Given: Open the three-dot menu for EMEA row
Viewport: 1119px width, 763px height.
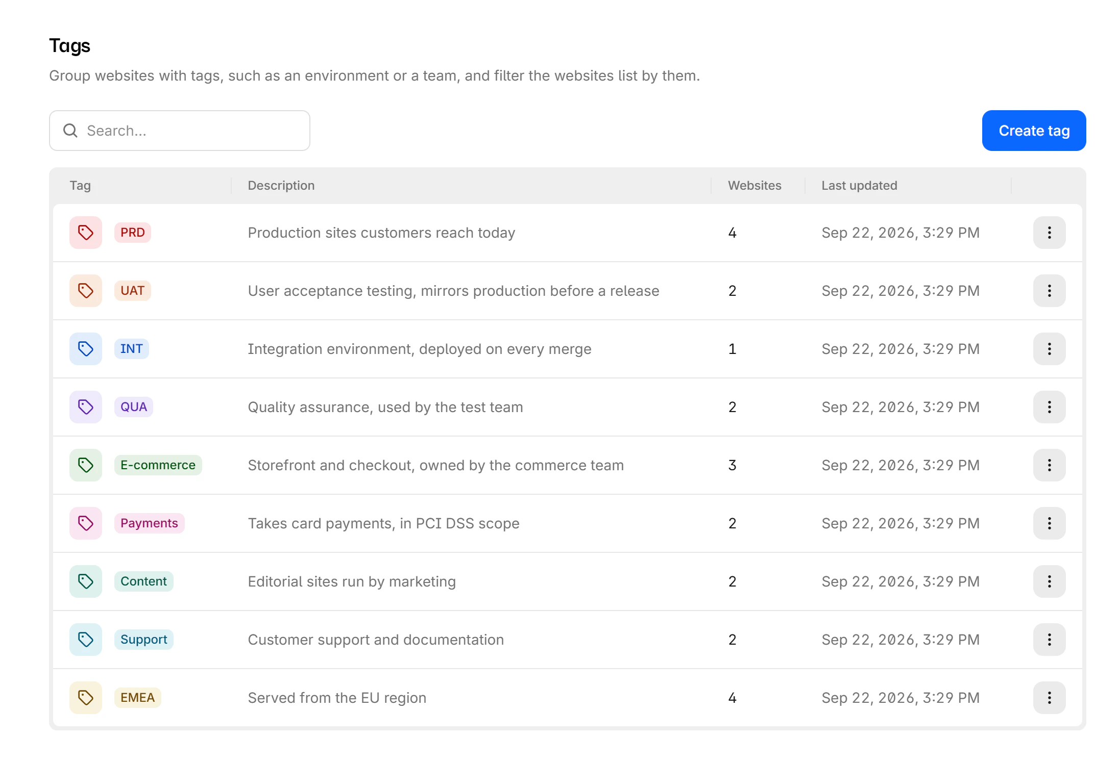Looking at the screenshot, I should pyautogui.click(x=1050, y=698).
